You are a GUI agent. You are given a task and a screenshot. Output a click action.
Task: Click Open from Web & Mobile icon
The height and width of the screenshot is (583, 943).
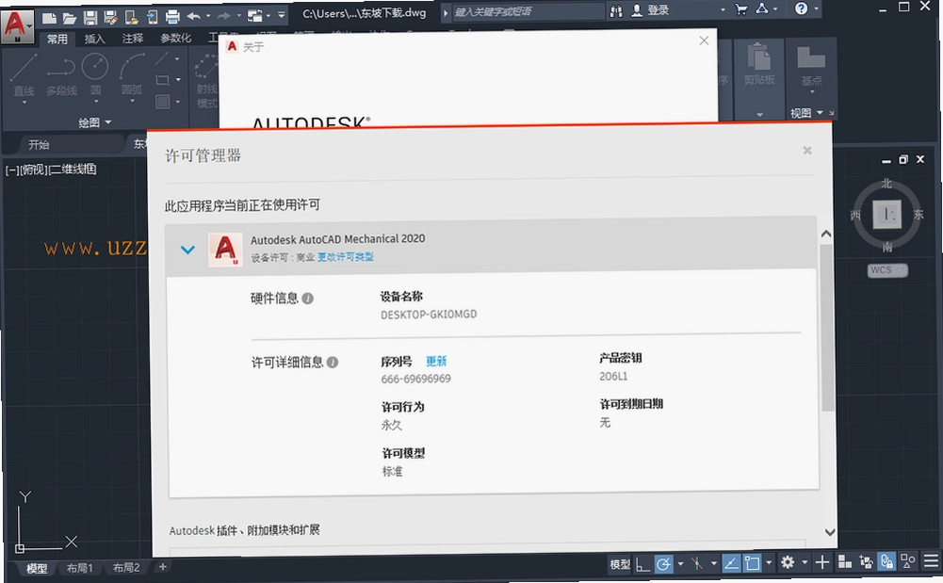131,18
